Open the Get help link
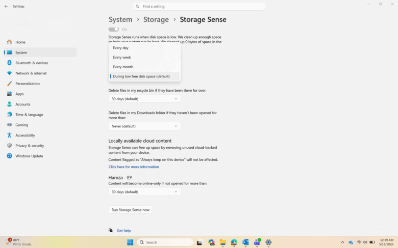 tap(124, 231)
